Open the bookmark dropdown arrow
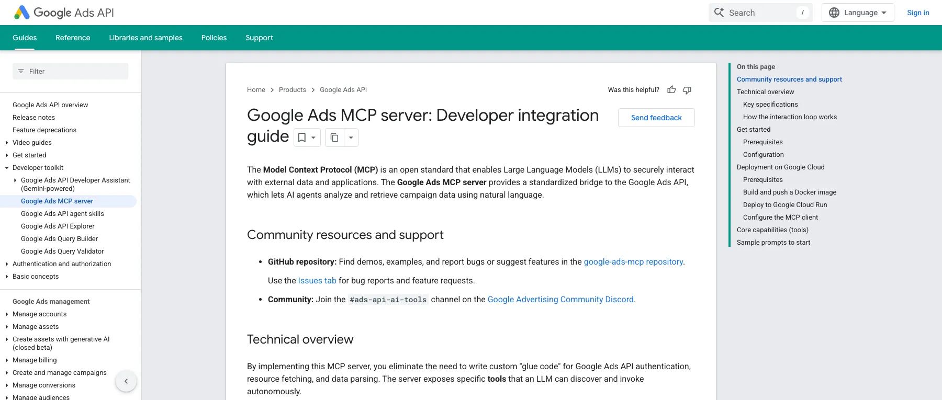The width and height of the screenshot is (942, 400). [x=313, y=138]
